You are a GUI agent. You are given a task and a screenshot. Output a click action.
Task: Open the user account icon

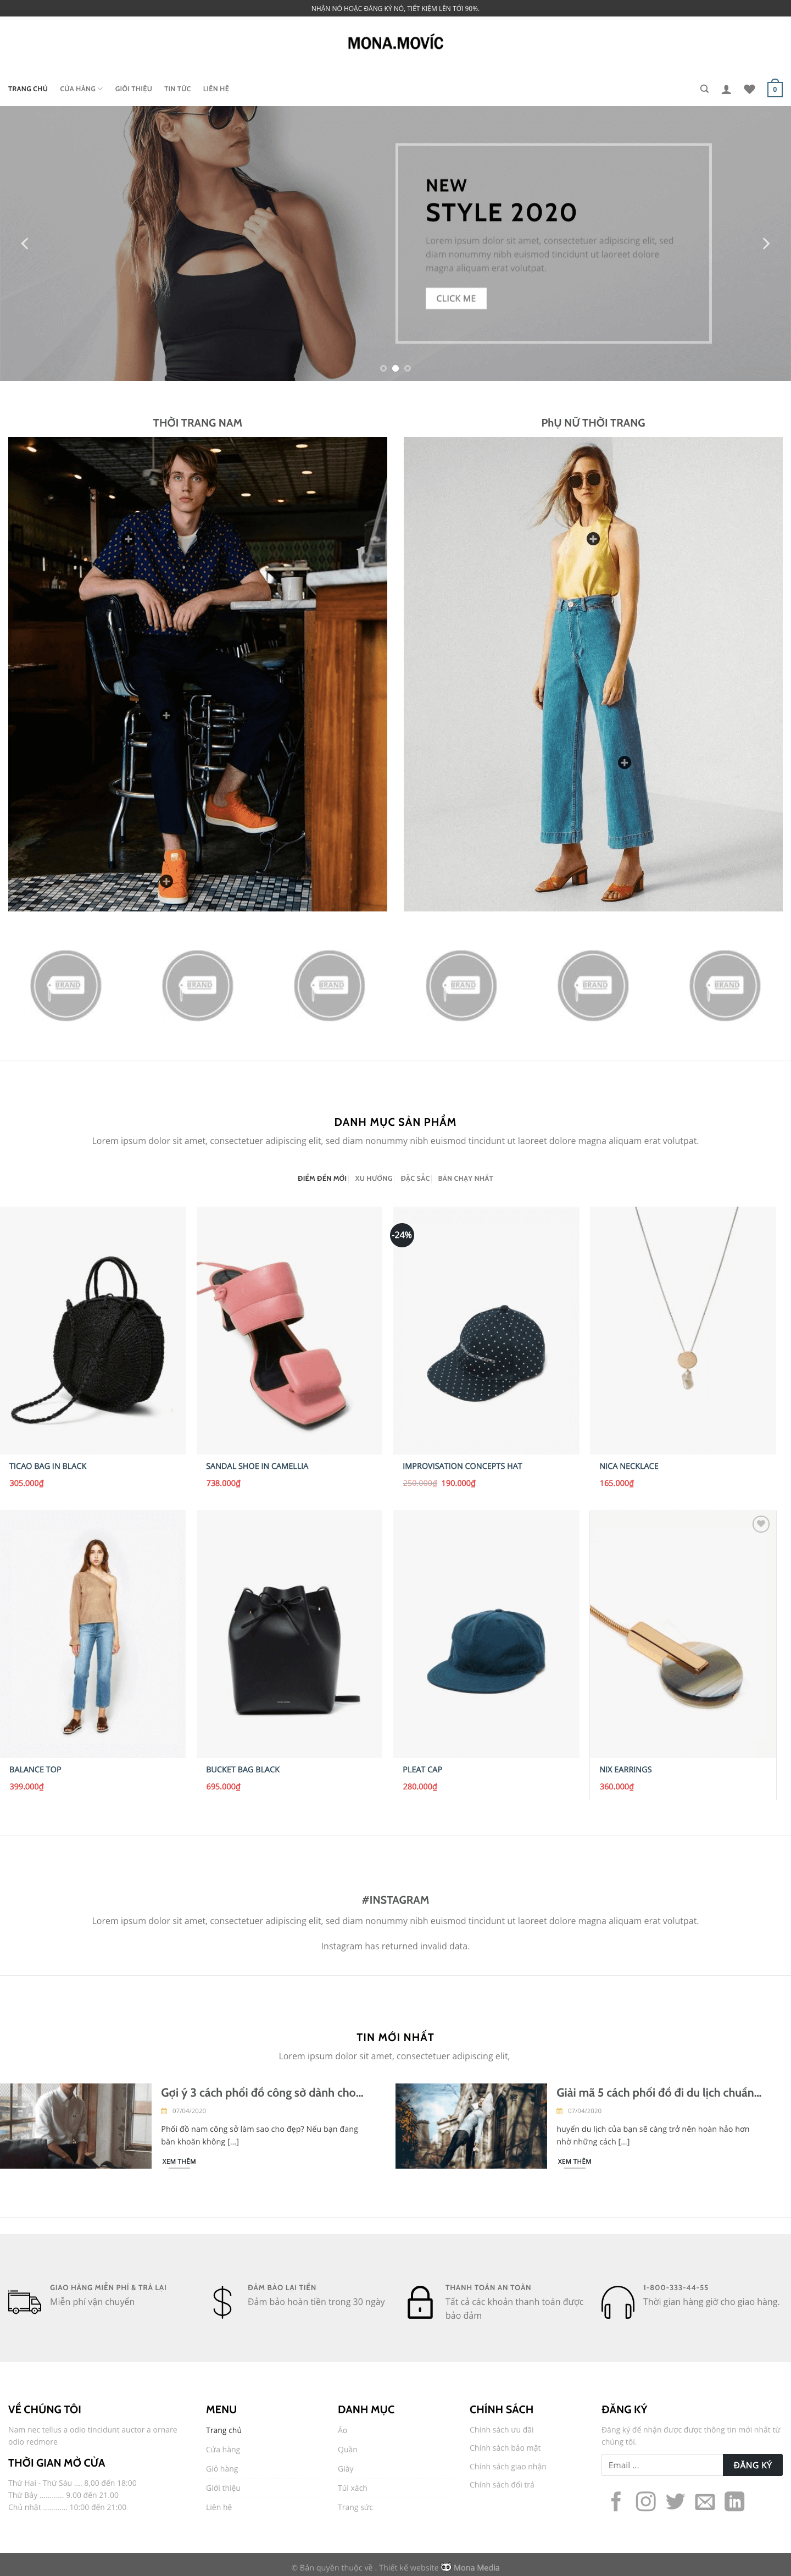click(726, 89)
